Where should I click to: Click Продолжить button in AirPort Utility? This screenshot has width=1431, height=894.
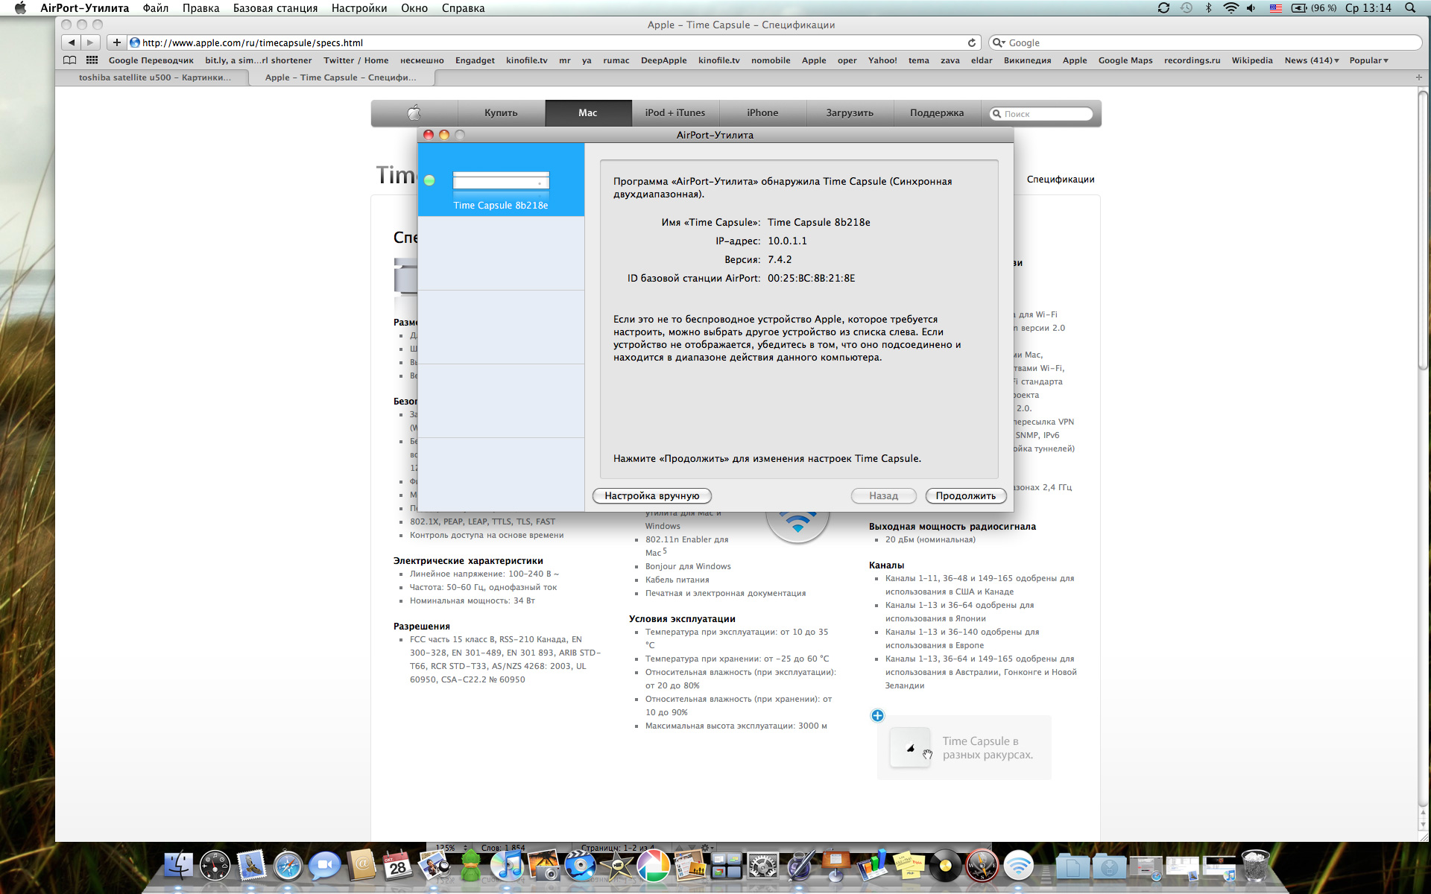pyautogui.click(x=965, y=495)
